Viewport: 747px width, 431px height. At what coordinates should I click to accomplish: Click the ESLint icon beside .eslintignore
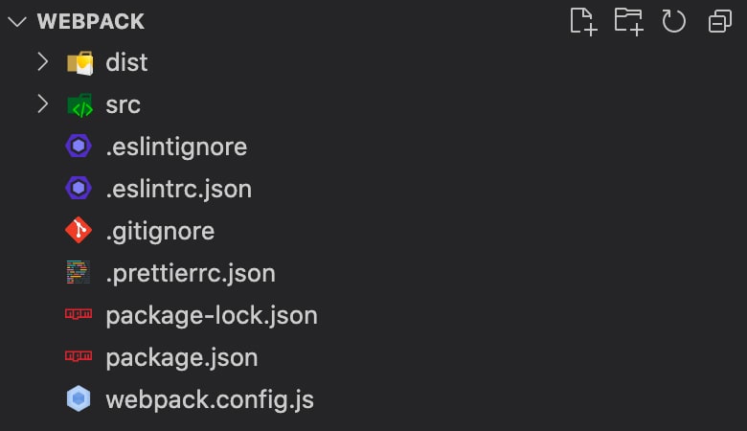79,147
